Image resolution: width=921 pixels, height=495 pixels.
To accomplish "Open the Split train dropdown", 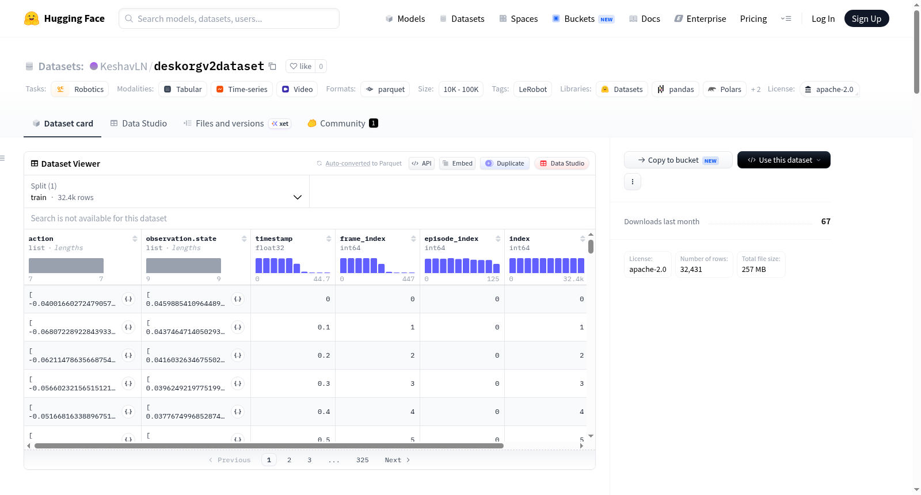I will (x=166, y=191).
